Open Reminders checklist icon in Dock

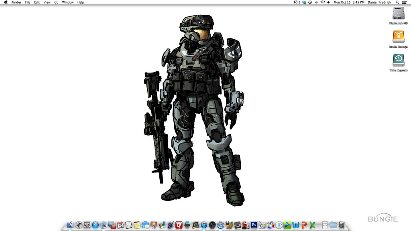tap(129, 225)
